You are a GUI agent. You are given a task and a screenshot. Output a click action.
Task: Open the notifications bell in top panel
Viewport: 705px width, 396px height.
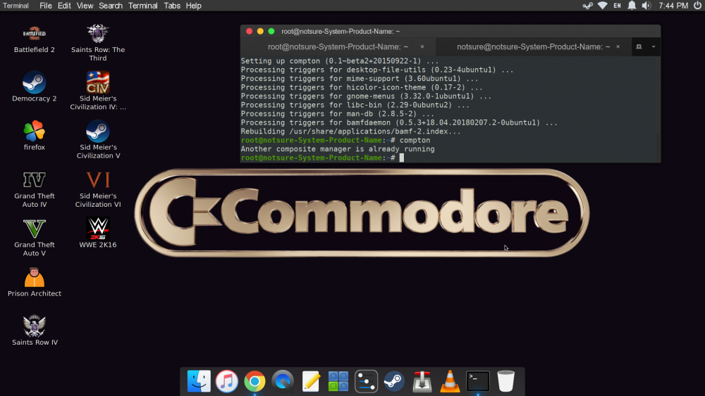632,6
